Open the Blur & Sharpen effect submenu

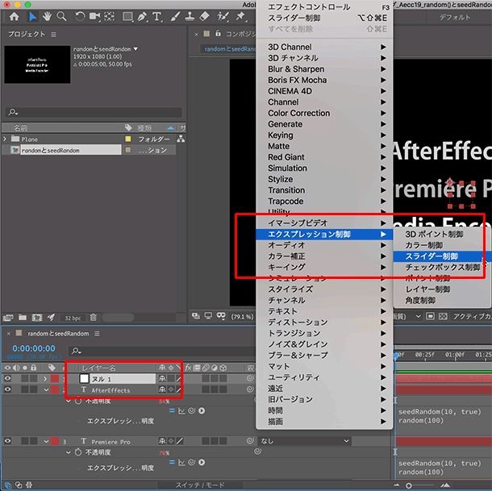coord(324,69)
